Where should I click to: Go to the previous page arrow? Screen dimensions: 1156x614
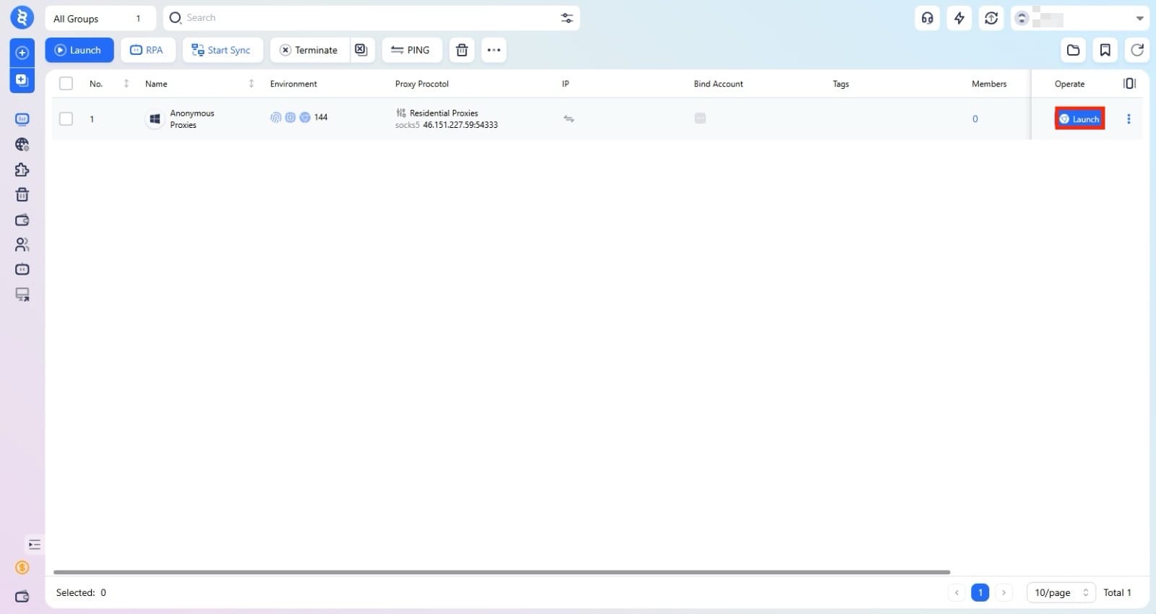pyautogui.click(x=957, y=592)
